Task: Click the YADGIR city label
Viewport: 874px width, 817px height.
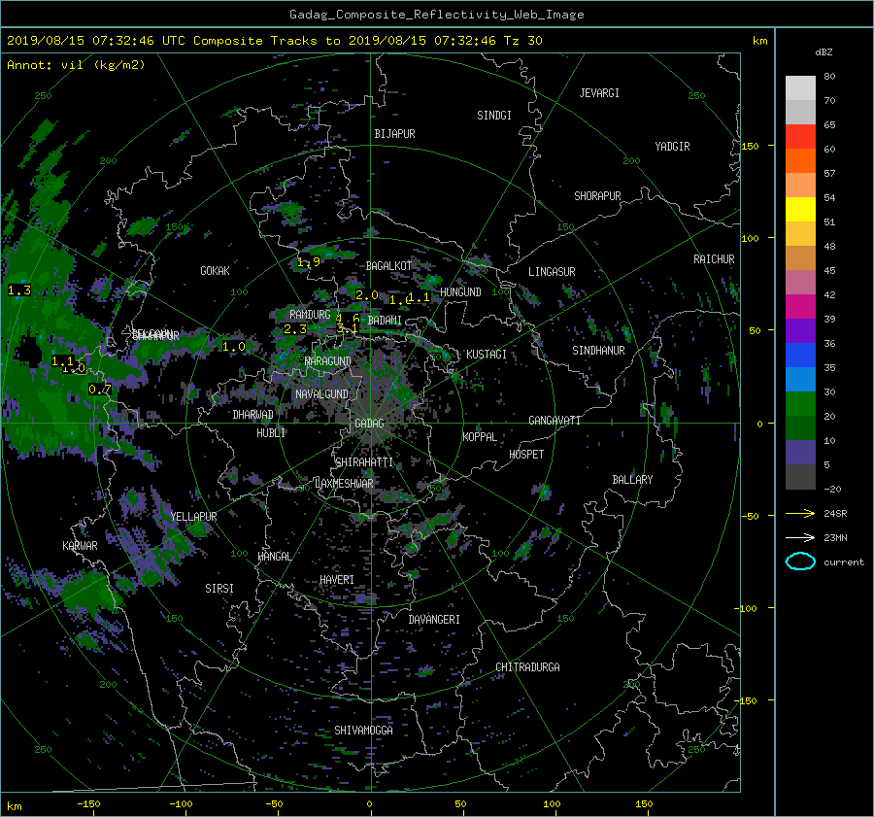Action: tap(672, 147)
